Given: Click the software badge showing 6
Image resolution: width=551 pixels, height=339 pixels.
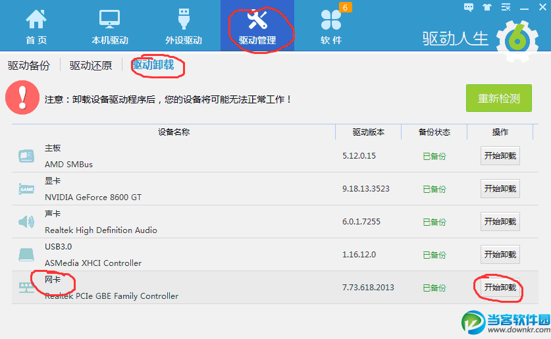Looking at the screenshot, I should click(345, 7).
